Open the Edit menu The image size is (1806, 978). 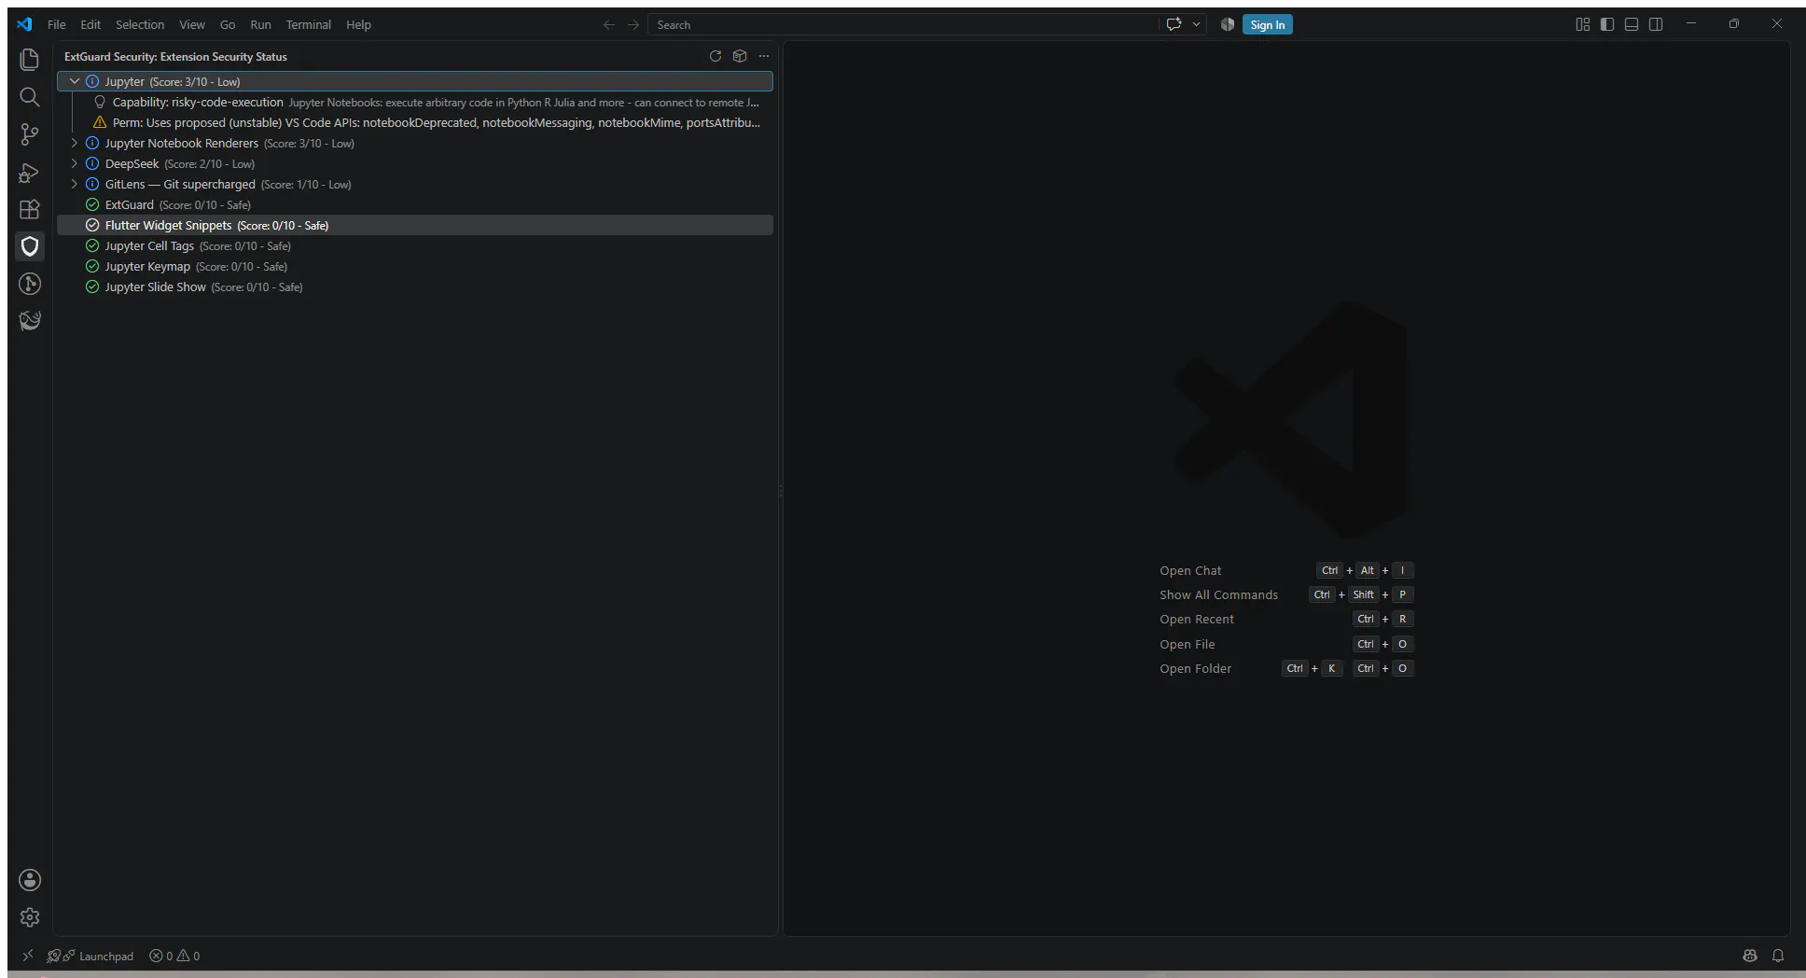click(90, 24)
